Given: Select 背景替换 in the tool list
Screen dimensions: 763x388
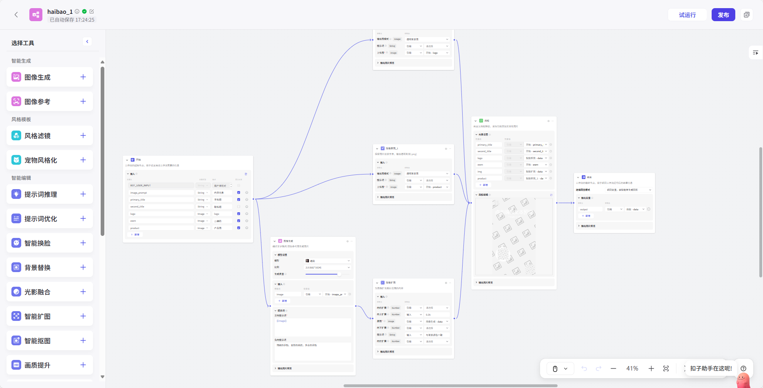Looking at the screenshot, I should 37,268.
